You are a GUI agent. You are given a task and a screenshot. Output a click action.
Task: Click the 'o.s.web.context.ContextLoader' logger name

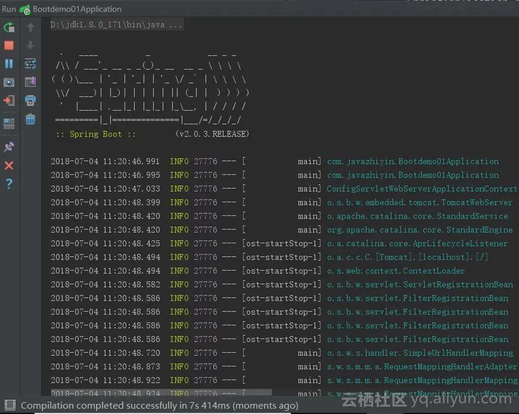click(396, 271)
